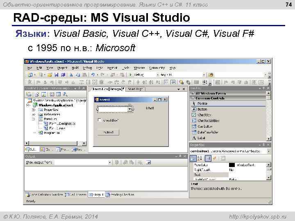The height and width of the screenshot is (221, 295).
Task: Show Events in the Properties window
Action: point(214,158)
